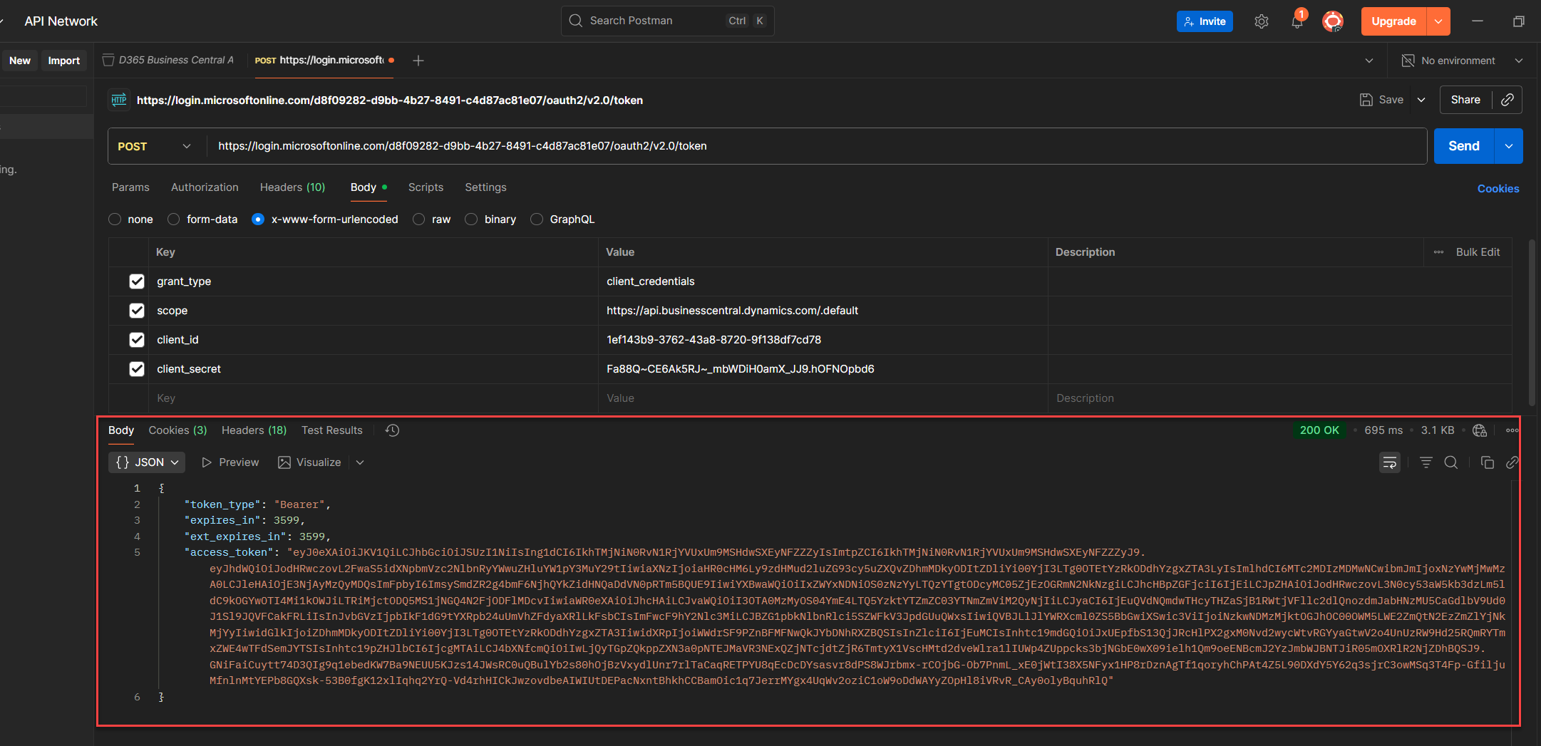The height and width of the screenshot is (746, 1541).
Task: Click the Invite button
Action: click(1205, 21)
